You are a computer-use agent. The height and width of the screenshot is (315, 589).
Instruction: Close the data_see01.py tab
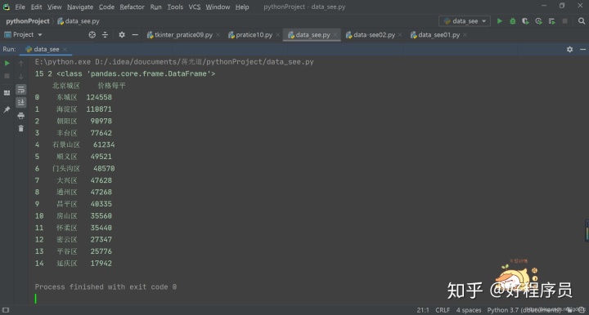[x=465, y=35]
